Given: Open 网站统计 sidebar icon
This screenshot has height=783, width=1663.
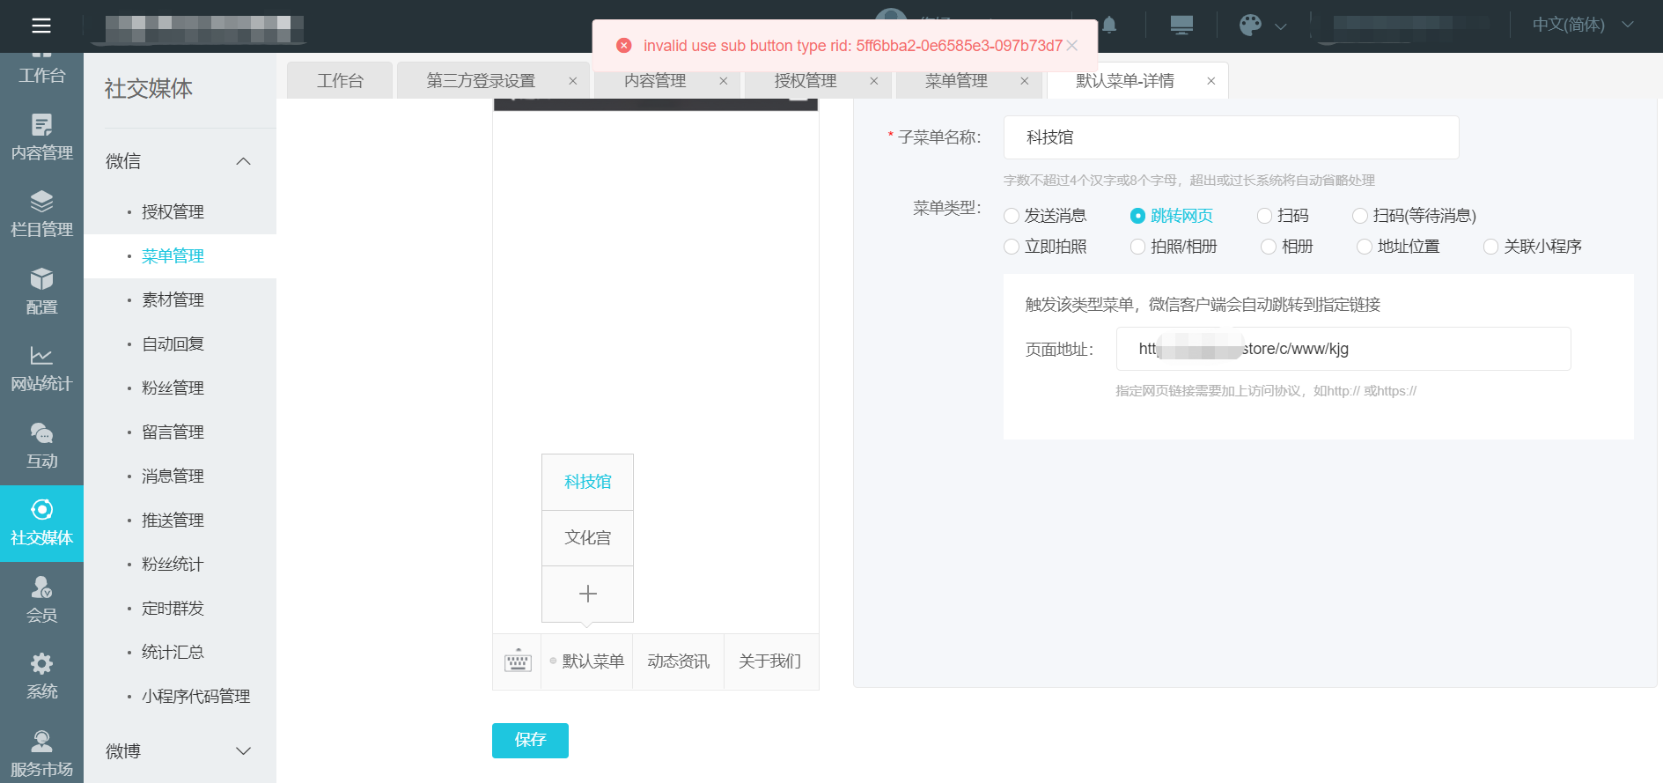Looking at the screenshot, I should tap(41, 368).
